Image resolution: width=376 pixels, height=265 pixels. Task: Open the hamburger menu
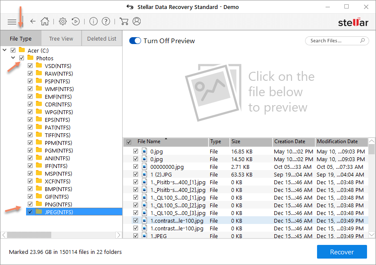[x=12, y=22]
